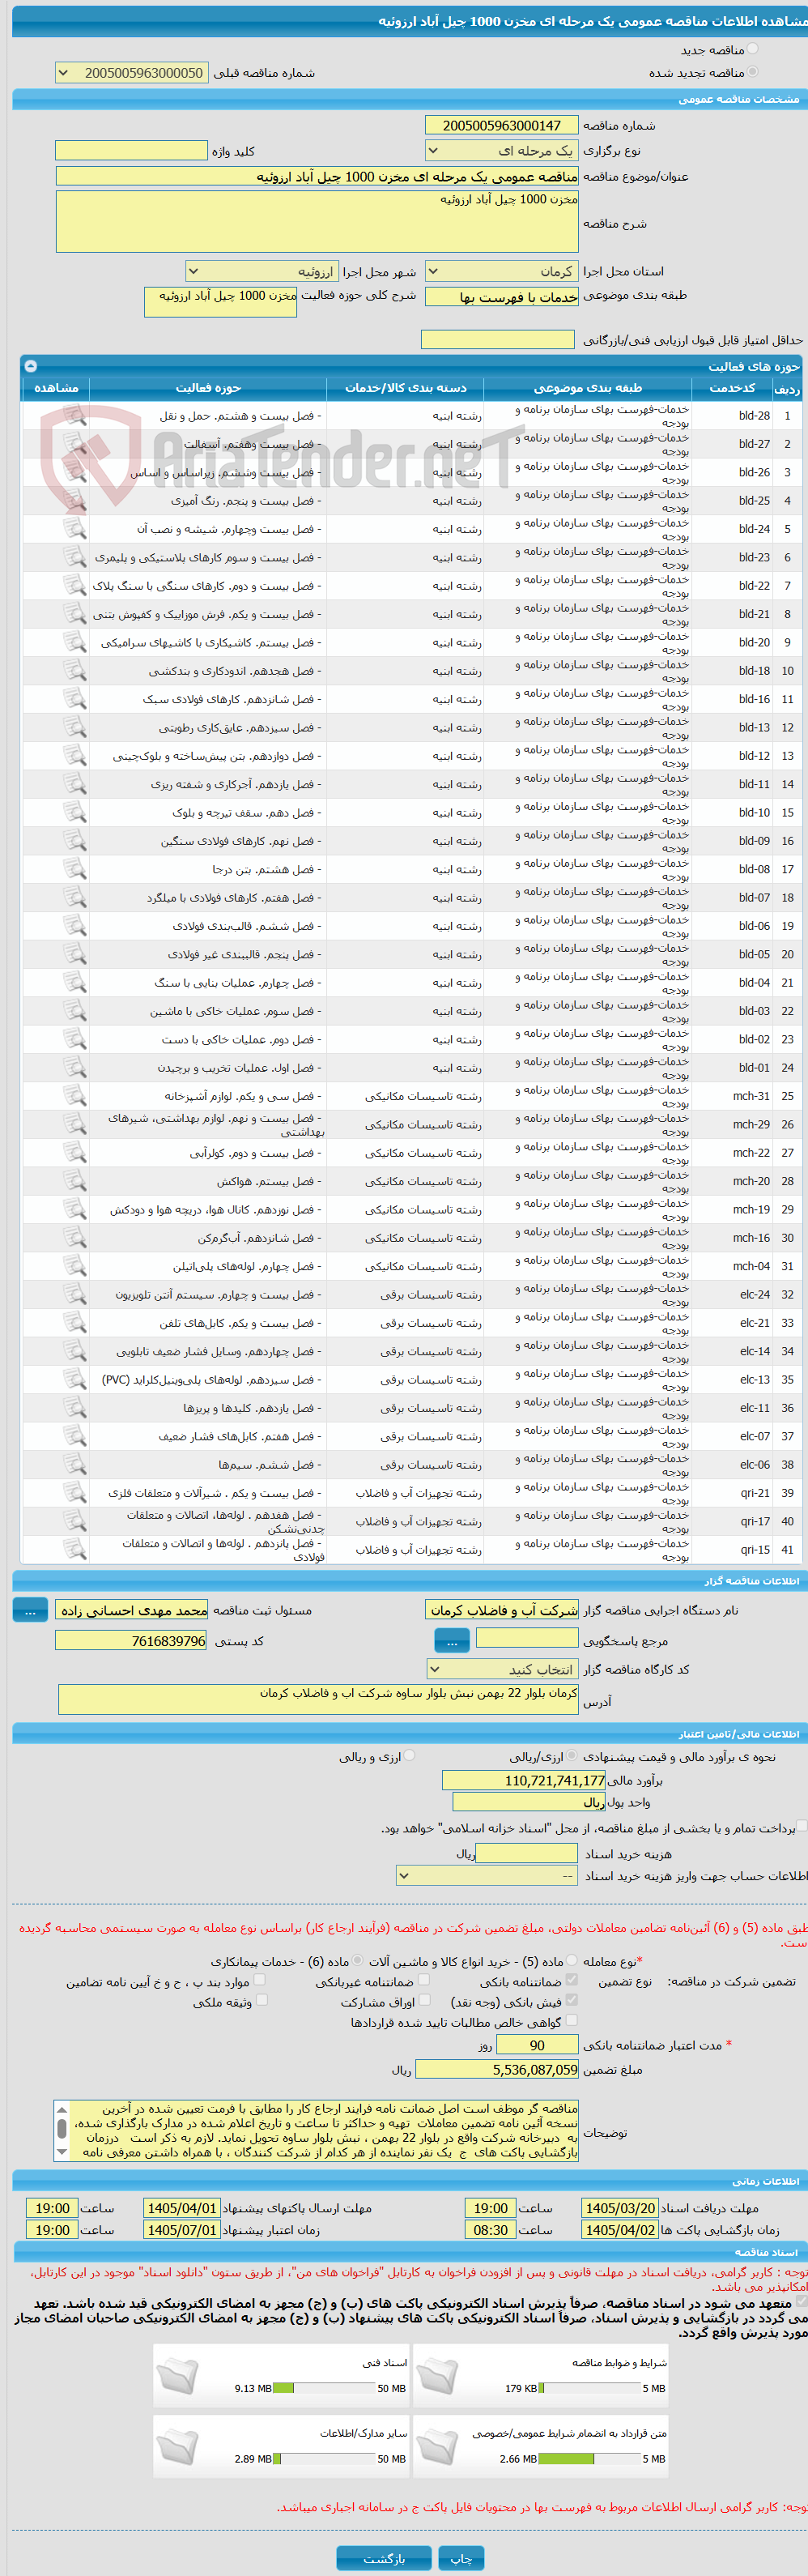
Task: Open previous tender number dropdown
Action: coord(132,73)
